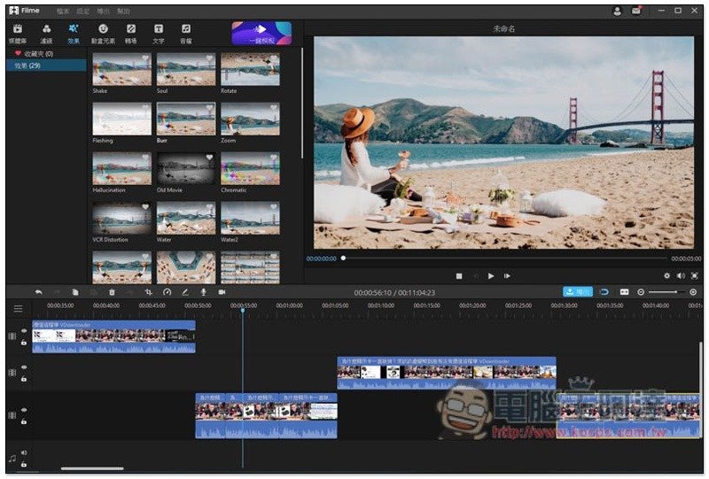The width and height of the screenshot is (709, 479).
Task: Click the microphone voiceover record icon
Action: (203, 292)
